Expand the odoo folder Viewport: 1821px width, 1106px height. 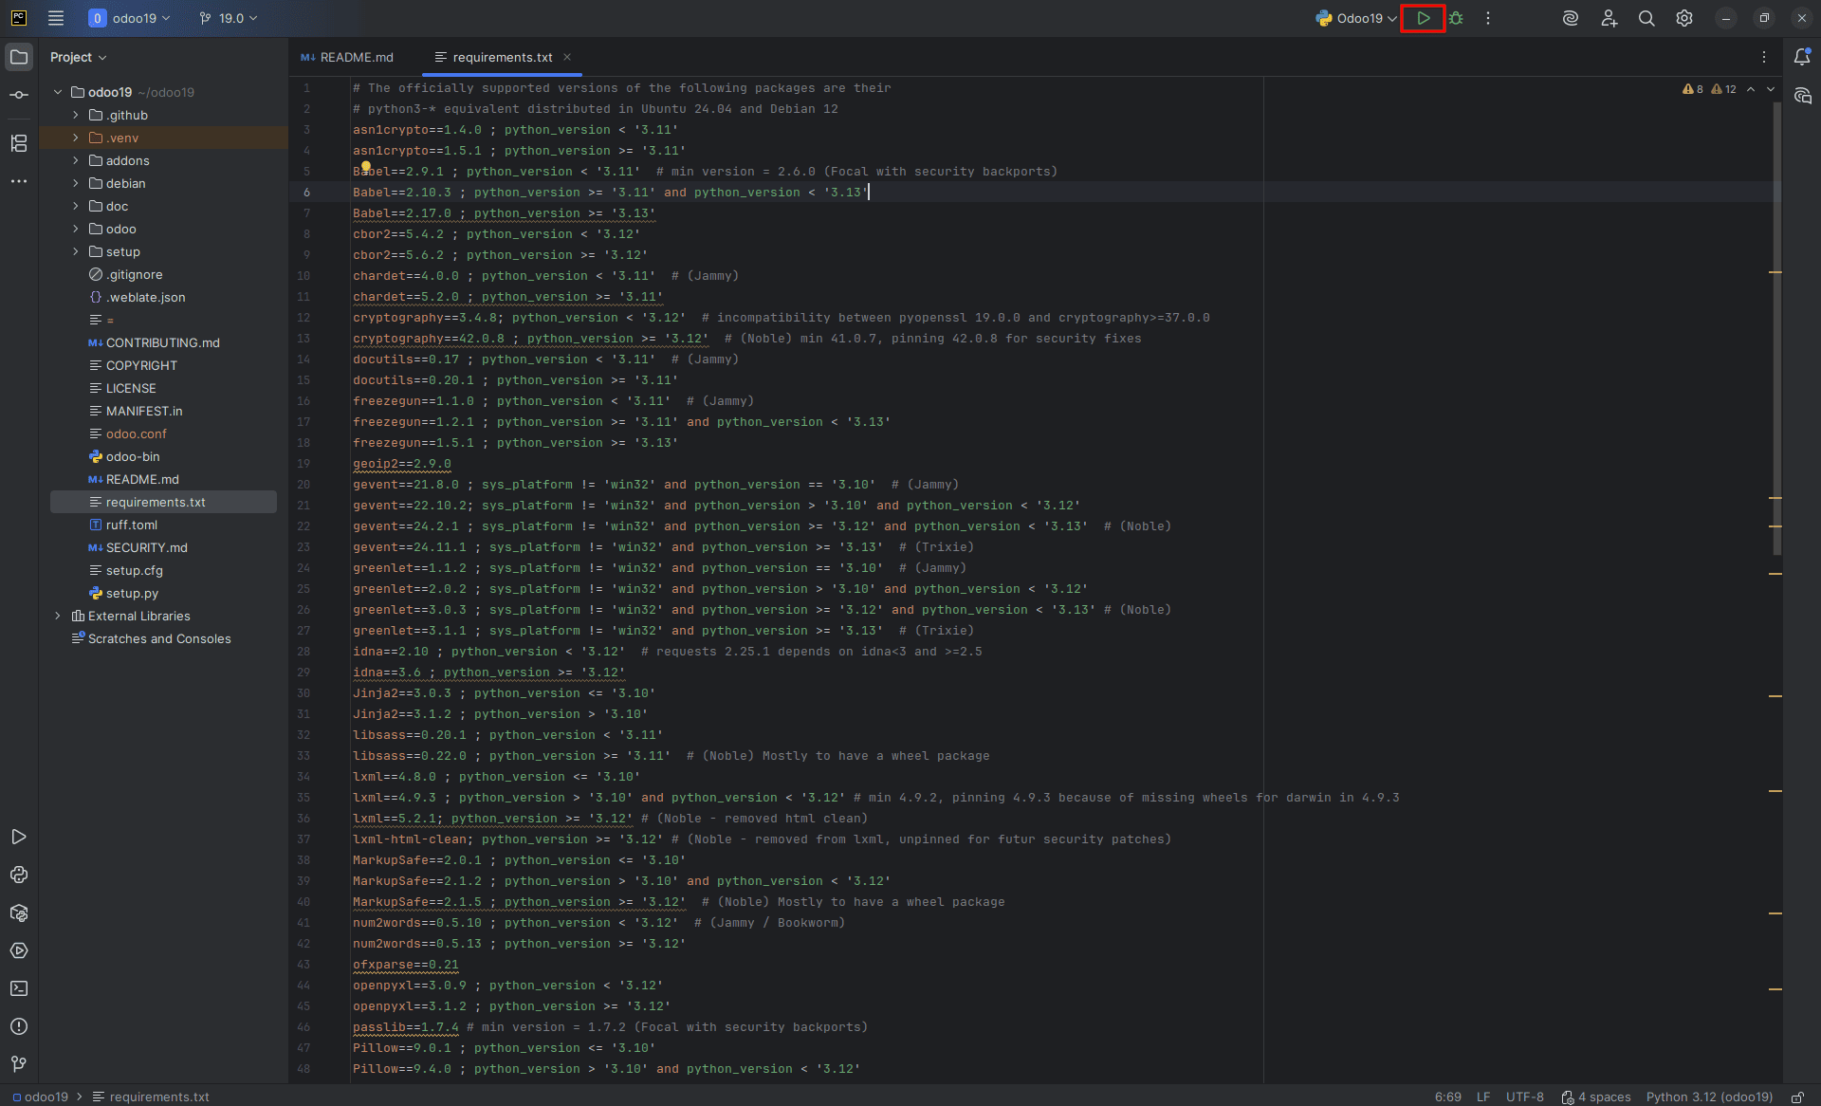(x=76, y=229)
